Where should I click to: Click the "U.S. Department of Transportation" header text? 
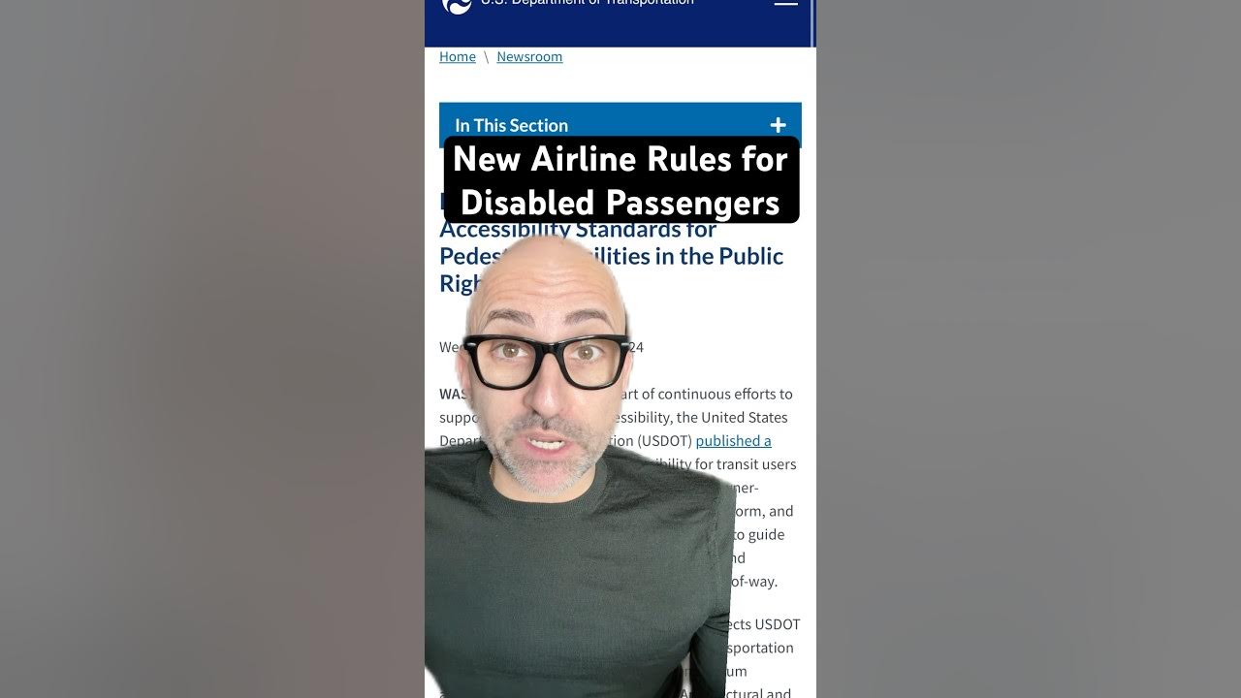(588, 3)
